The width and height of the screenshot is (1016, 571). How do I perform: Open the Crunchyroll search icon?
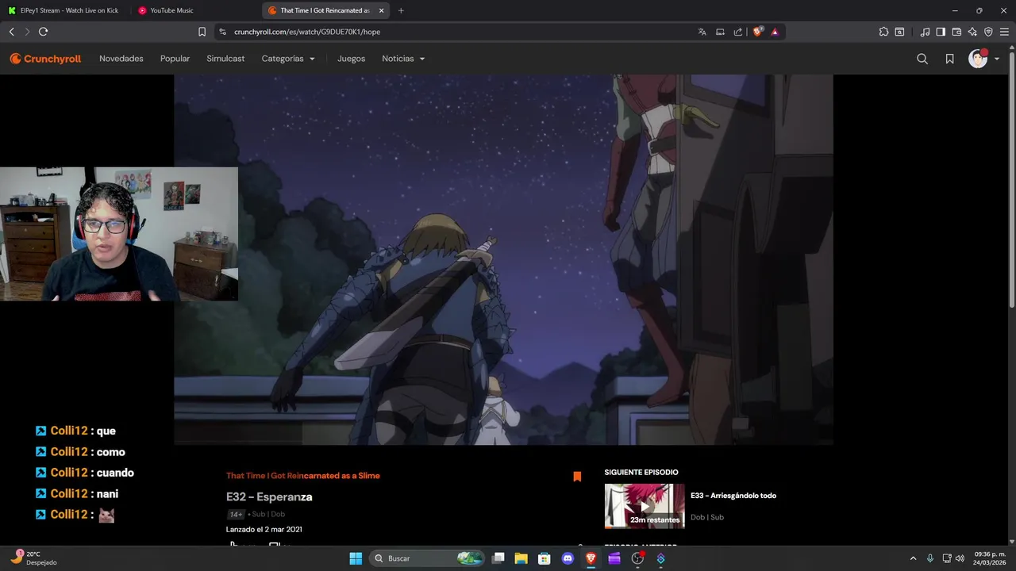(922, 59)
